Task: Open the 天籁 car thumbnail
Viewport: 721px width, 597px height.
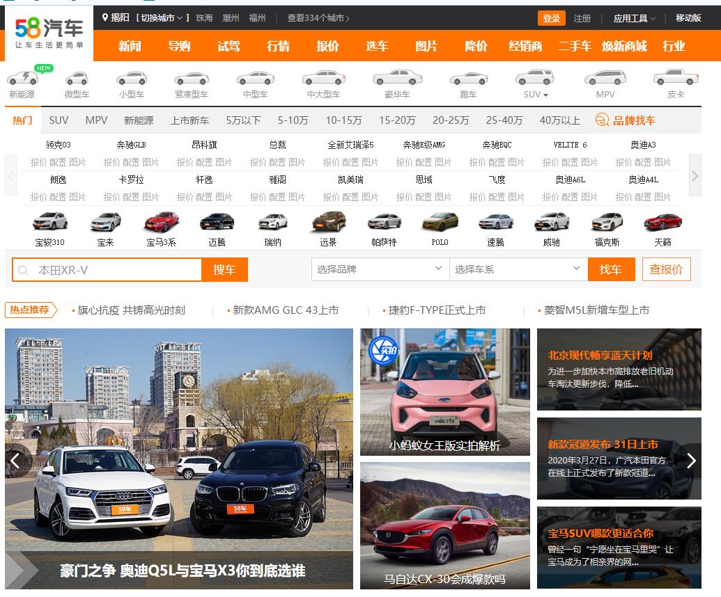Action: [x=662, y=222]
